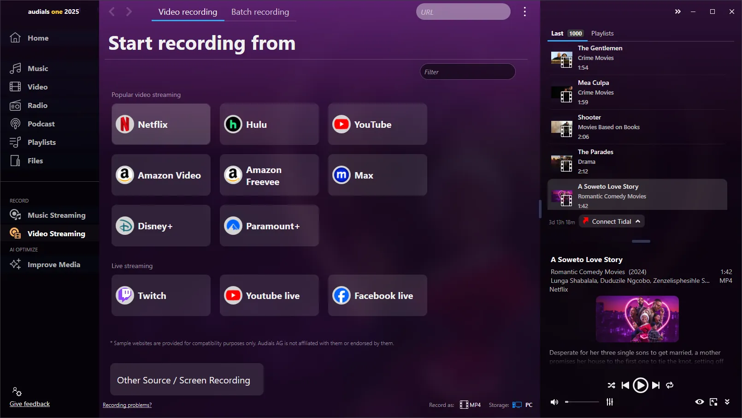Skip to previous track
Image resolution: width=742 pixels, height=418 pixels.
(625, 385)
